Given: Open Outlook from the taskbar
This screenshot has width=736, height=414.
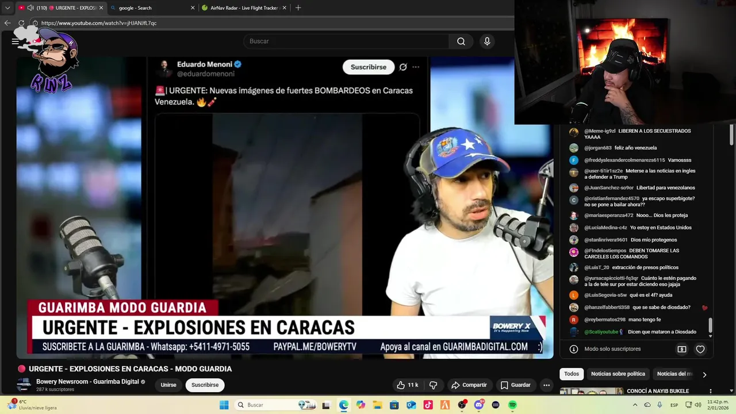Looking at the screenshot, I should click(x=411, y=405).
